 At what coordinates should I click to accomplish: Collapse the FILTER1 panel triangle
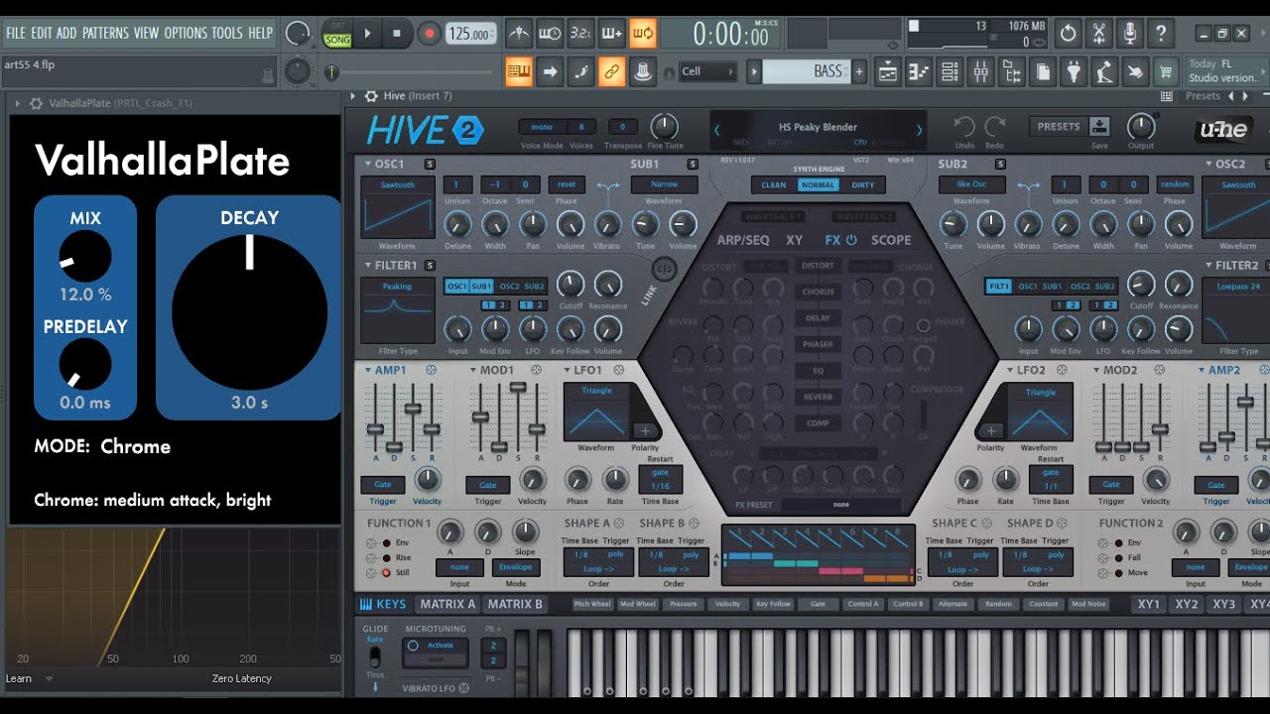point(367,266)
